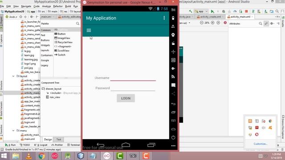The height and width of the screenshot is (160, 285).
Task: Open the File menu
Action: pyautogui.click(x=2, y=6)
